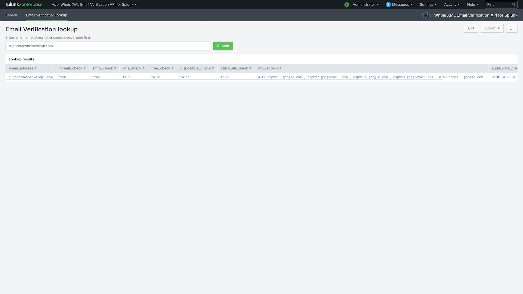Click the audit date value 2020-10-26
The image size is (523, 294).
(x=504, y=77)
